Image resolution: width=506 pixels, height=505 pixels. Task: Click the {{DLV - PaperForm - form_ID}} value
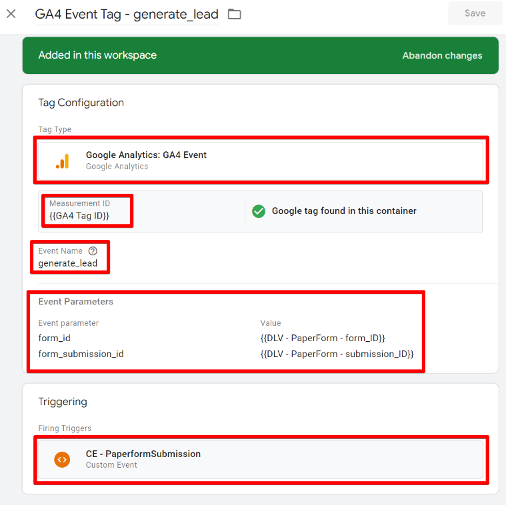click(323, 338)
